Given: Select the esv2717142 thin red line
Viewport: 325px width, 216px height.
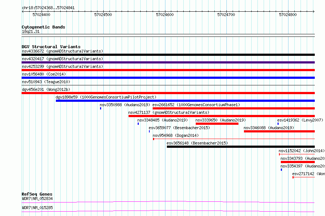Looking at the screenshot, I should click(x=304, y=177).
